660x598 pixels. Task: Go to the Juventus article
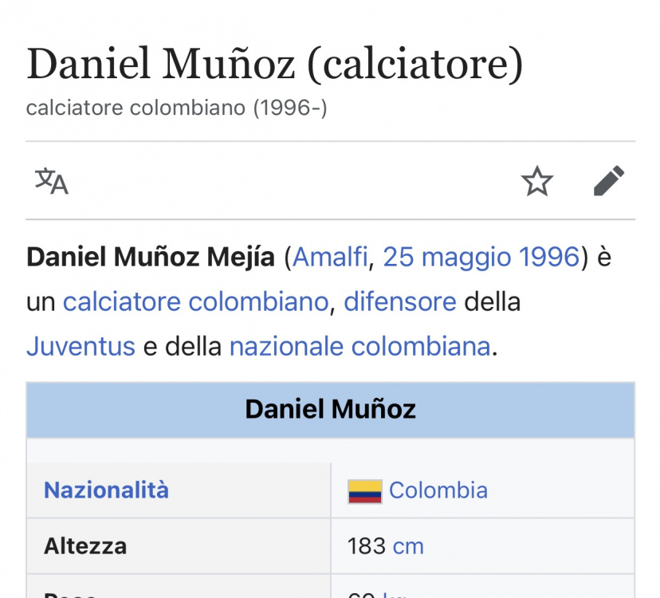click(x=81, y=346)
